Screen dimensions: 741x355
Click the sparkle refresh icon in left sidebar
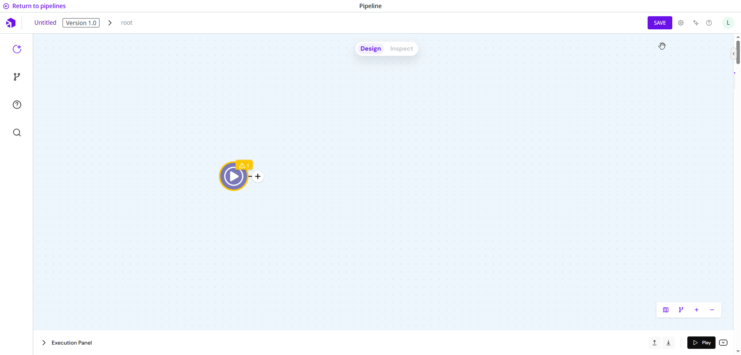coord(17,49)
